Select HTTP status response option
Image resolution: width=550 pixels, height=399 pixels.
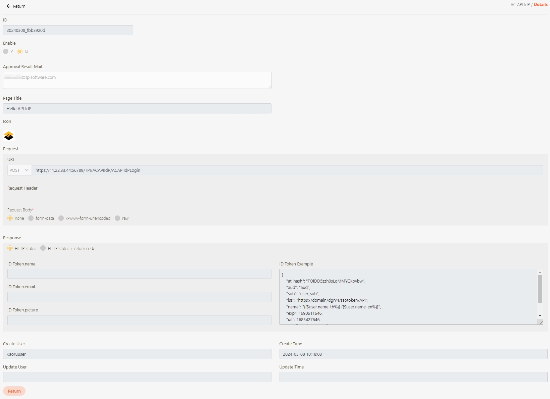pyautogui.click(x=10, y=248)
